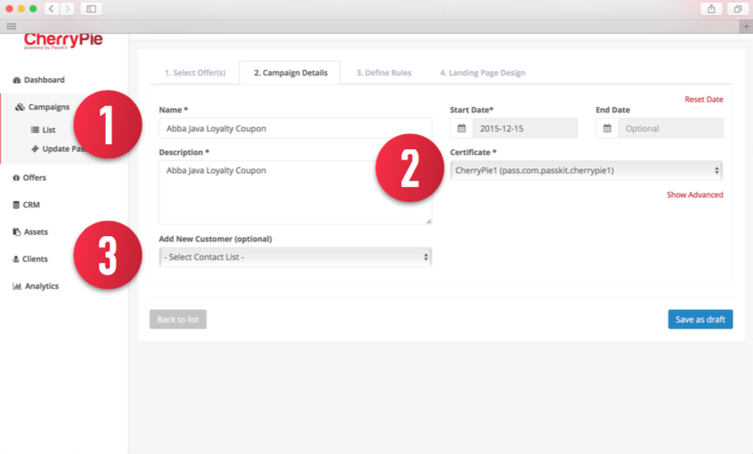Click the Clients person icon

click(x=16, y=259)
